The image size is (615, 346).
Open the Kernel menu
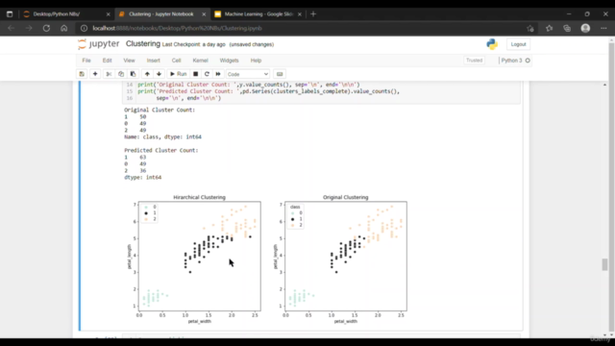200,61
